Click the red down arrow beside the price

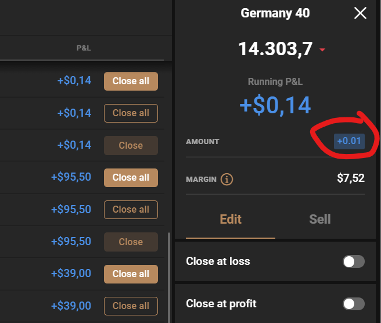(322, 49)
